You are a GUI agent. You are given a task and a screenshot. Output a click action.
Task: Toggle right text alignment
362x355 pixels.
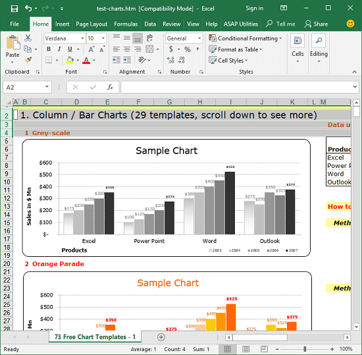[138, 49]
